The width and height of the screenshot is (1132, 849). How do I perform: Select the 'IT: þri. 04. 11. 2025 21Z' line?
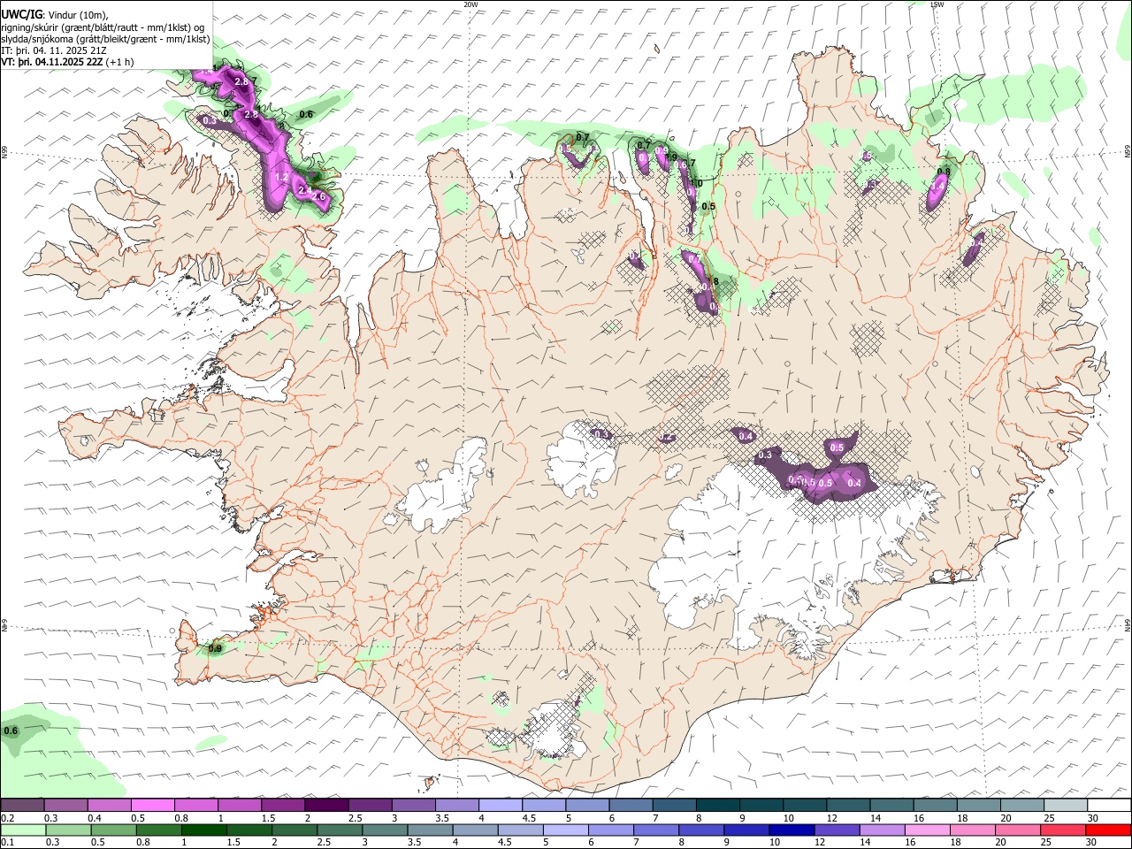[54, 50]
